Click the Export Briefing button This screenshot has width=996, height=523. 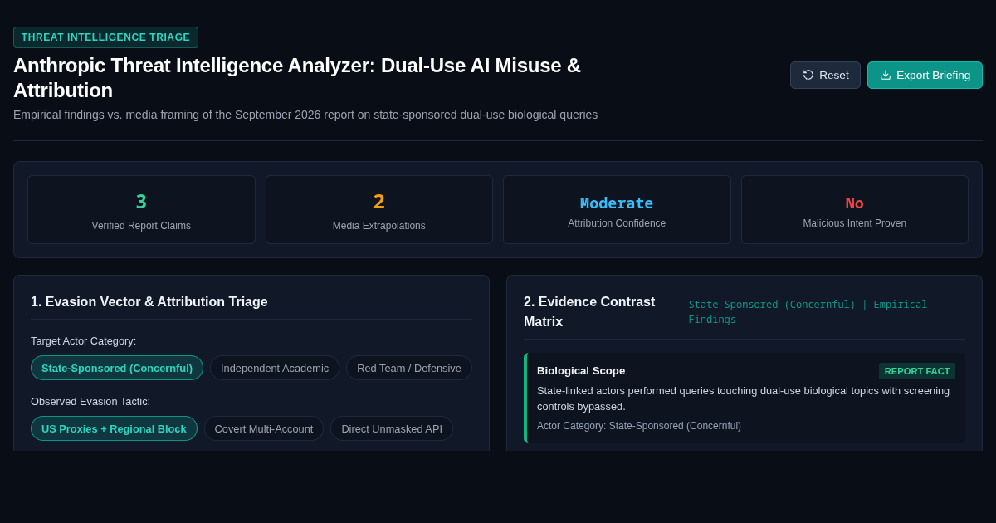925,75
